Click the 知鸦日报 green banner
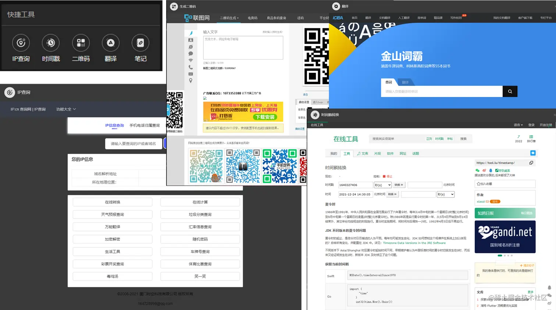 (505, 213)
